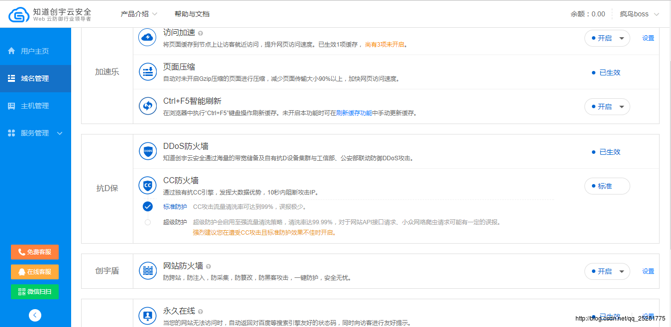The width and height of the screenshot is (671, 327).
Task: Select the 标准防护 protection option
Action: [148, 206]
